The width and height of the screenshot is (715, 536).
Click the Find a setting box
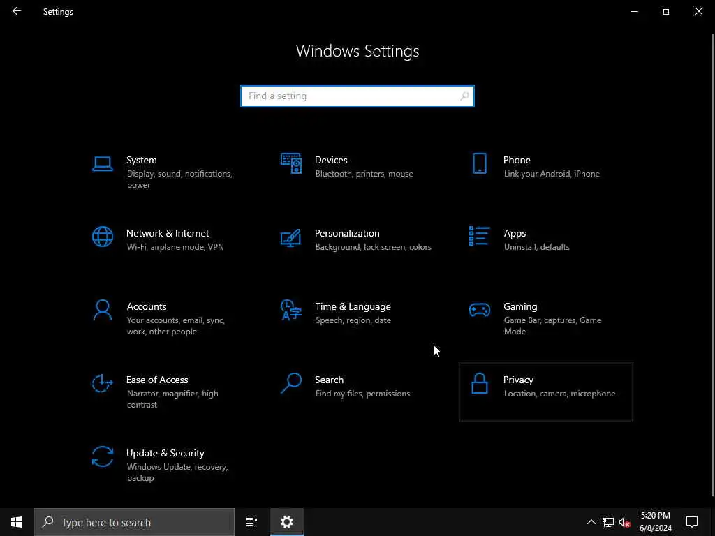(357, 96)
